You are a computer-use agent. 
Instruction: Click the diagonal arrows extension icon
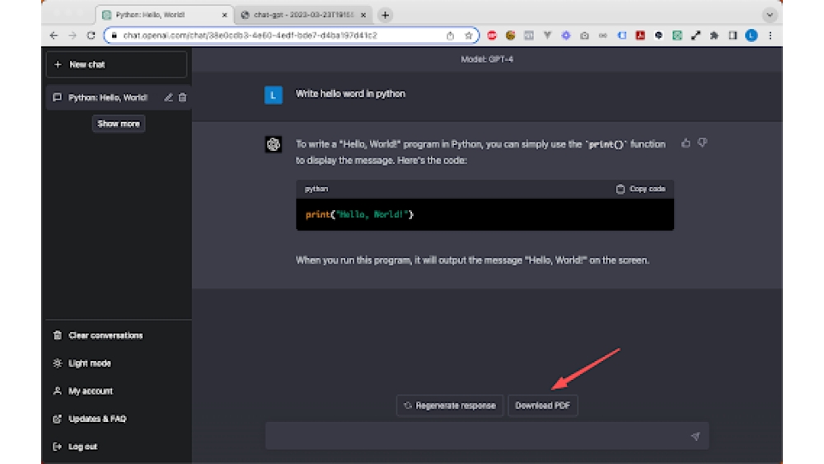click(x=695, y=35)
